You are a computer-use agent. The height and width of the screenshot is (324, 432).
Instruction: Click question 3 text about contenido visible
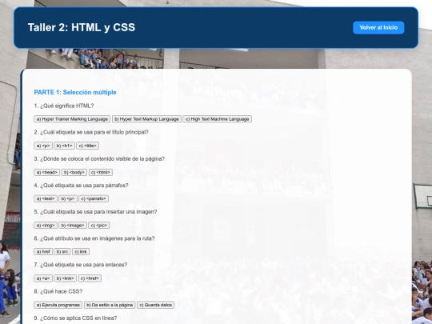pyautogui.click(x=99, y=159)
